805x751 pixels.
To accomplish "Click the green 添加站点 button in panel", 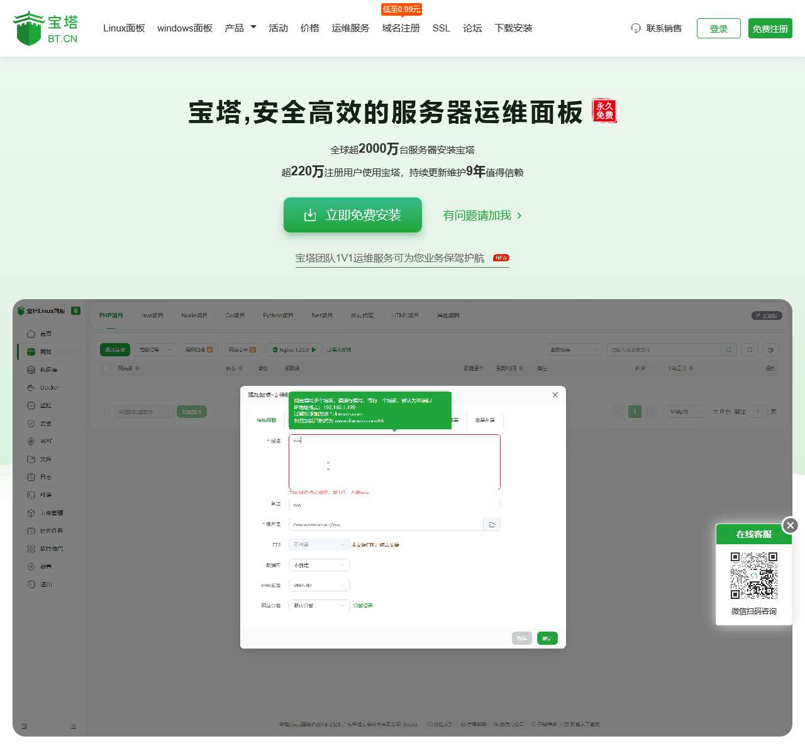I will (115, 349).
